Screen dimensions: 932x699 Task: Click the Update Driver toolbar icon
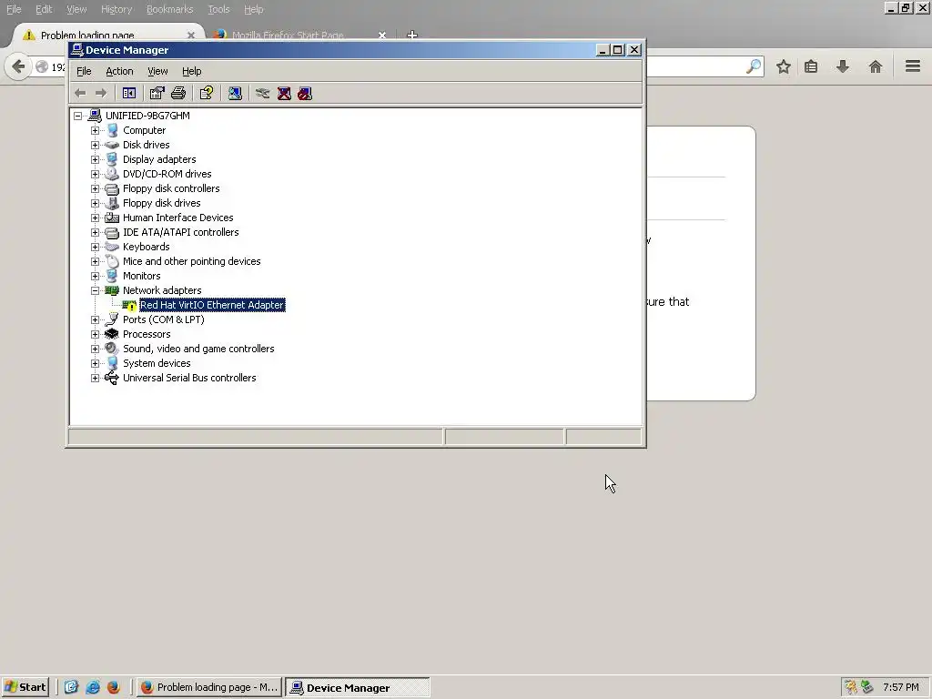263,94
